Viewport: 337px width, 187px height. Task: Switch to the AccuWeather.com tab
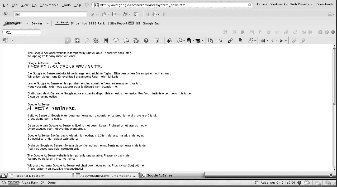tap(106, 175)
